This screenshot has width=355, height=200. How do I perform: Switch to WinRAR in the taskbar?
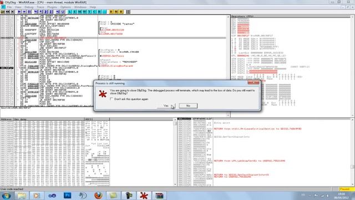coord(159,196)
